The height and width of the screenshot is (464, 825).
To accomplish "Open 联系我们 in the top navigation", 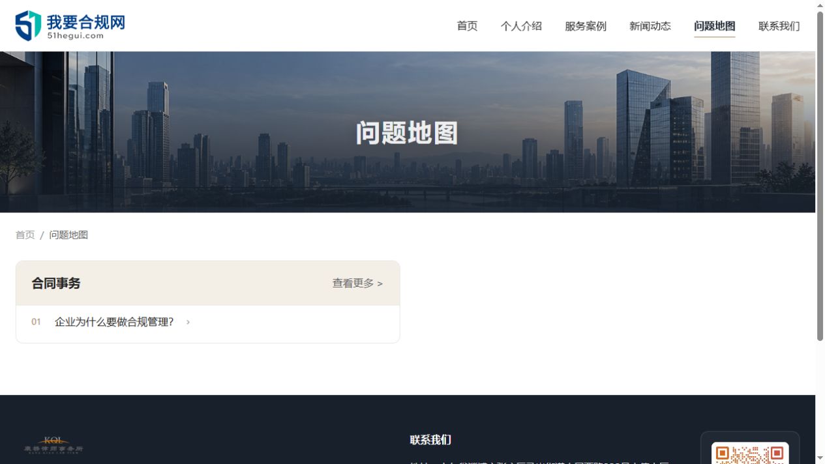I will tap(779, 26).
